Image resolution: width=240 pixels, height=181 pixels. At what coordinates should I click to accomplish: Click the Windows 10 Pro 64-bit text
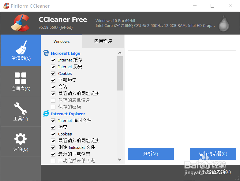[x=115, y=21]
